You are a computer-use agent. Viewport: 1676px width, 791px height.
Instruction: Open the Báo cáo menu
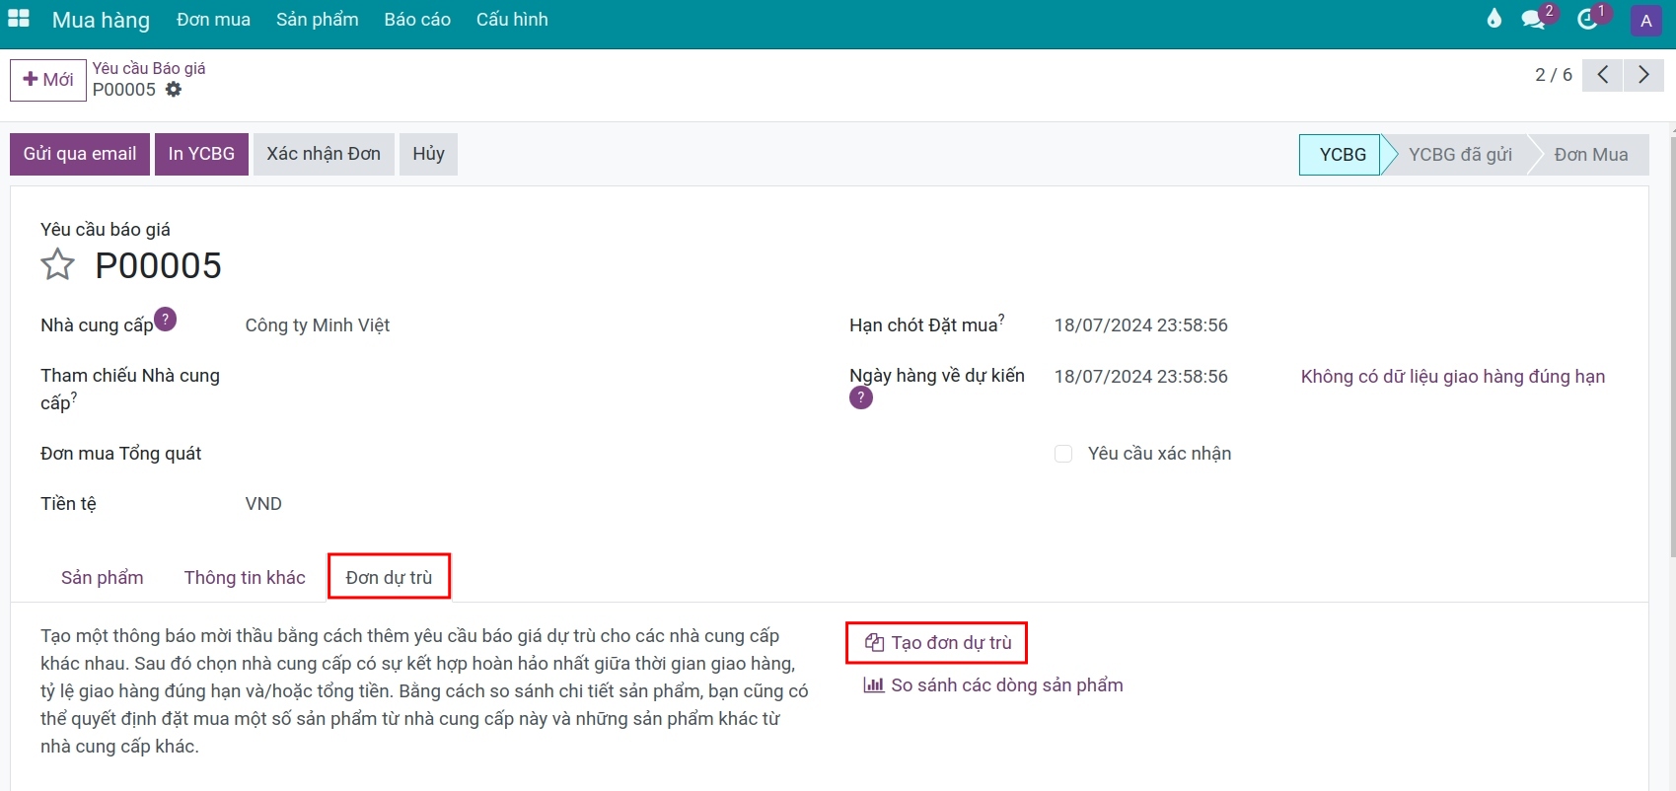(417, 20)
